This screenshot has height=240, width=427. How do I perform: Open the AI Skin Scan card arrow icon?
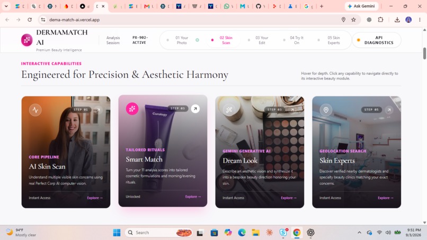99,110
